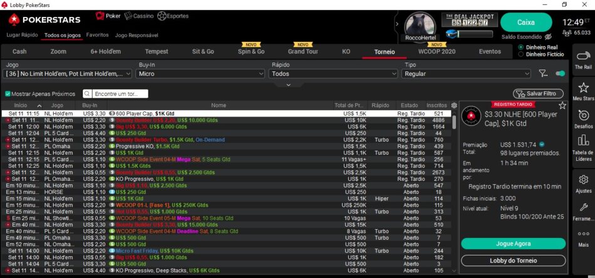
Task: Click online players count icon
Action: pos(567,33)
